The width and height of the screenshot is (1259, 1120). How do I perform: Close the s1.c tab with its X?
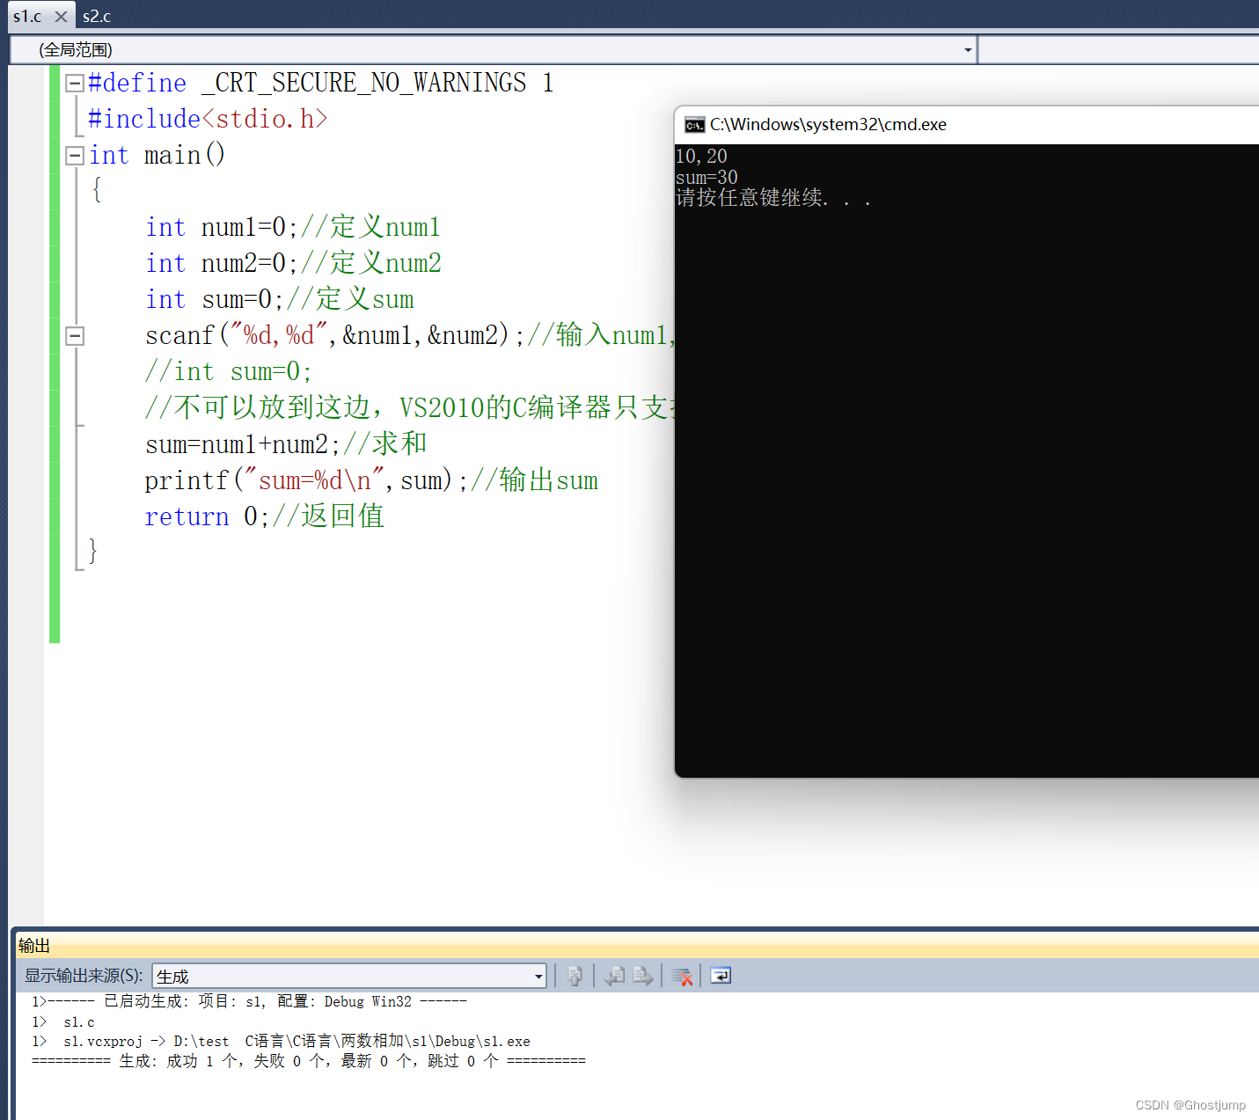coord(60,16)
